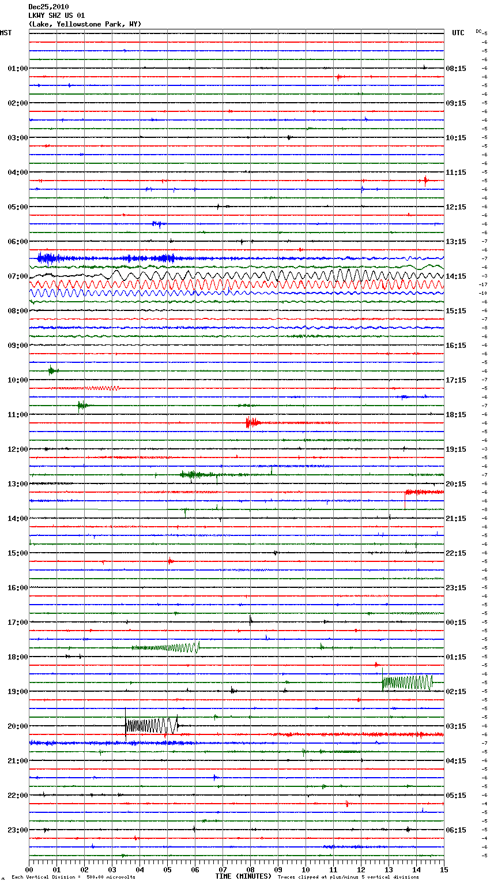Image resolution: width=490 pixels, height=885 pixels.
Task: Select the 14:00 MST hour label
Action: 18,519
